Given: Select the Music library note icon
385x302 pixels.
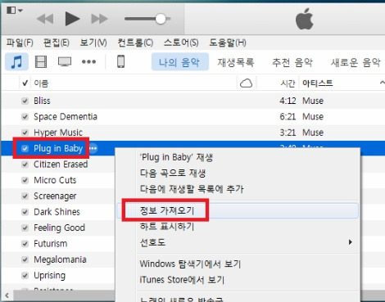Looking at the screenshot, I should (x=16, y=61).
